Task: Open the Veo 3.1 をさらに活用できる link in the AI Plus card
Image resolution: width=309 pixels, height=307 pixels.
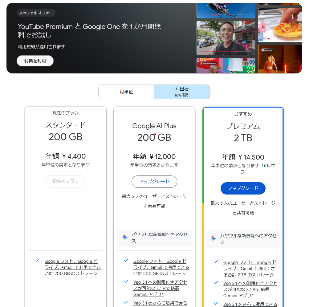Action: [x=160, y=303]
